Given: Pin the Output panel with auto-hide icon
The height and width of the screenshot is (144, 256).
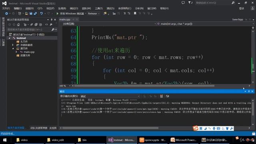Looking at the screenshot, I should [x=249, y=91].
